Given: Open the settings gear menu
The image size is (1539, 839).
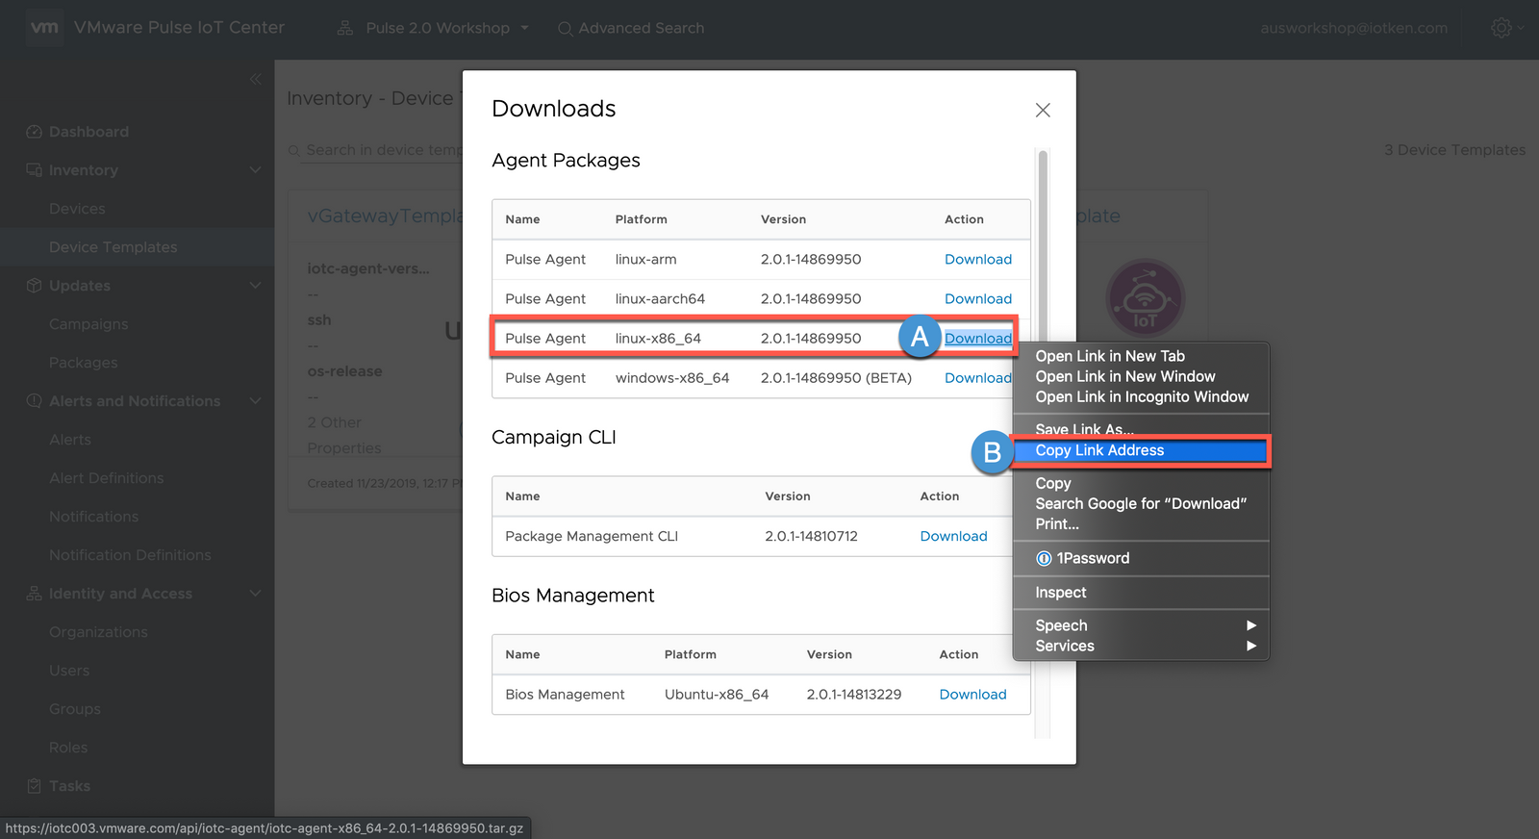Looking at the screenshot, I should 1501,28.
